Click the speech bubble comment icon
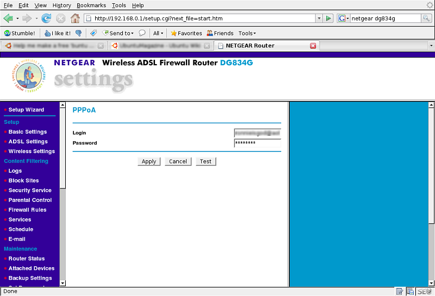This screenshot has width=435, height=296. (142, 33)
